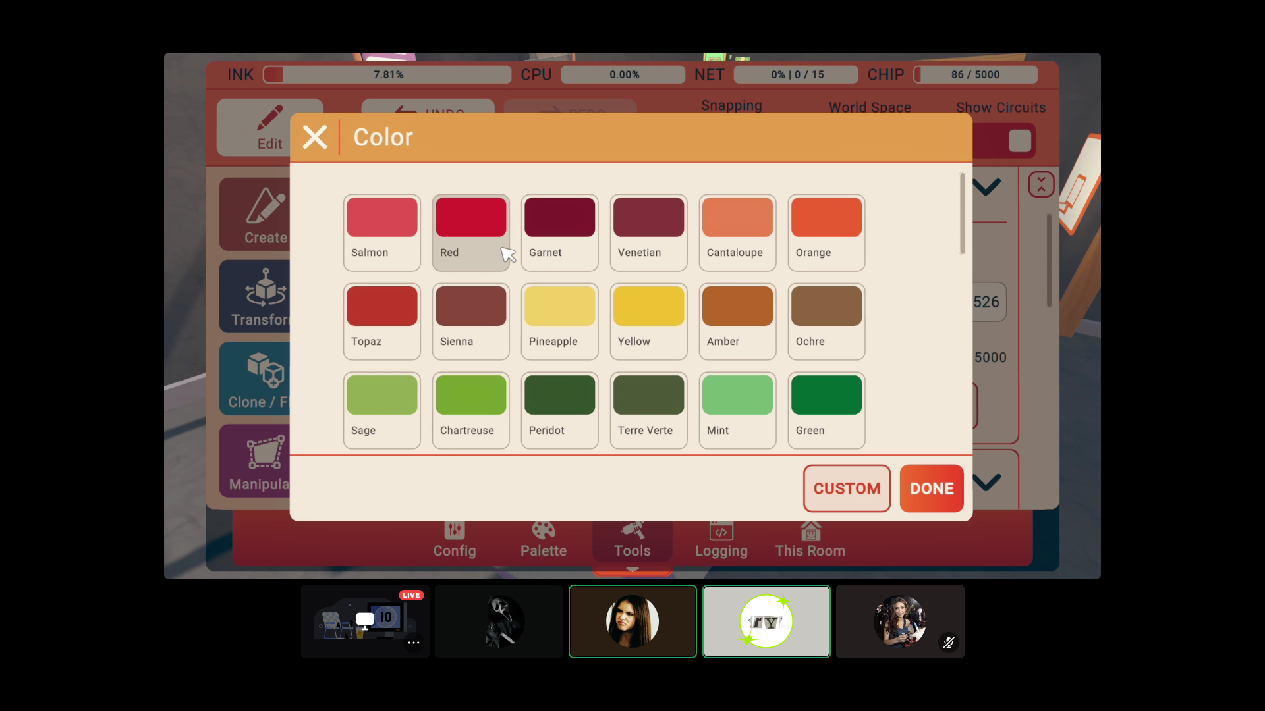The image size is (1265, 711).
Task: Toggle the Show Circuits checkbox
Action: 1019,141
